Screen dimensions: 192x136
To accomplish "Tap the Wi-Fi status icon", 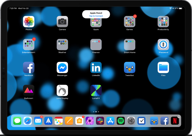I will 170,8.
